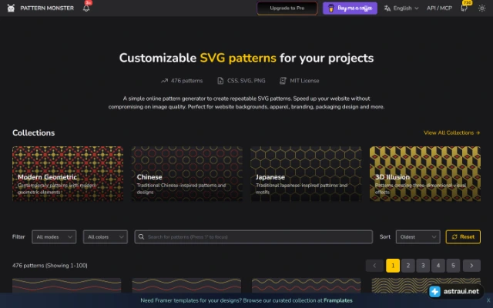Click the CSS, SVG, PNG text

[246, 81]
